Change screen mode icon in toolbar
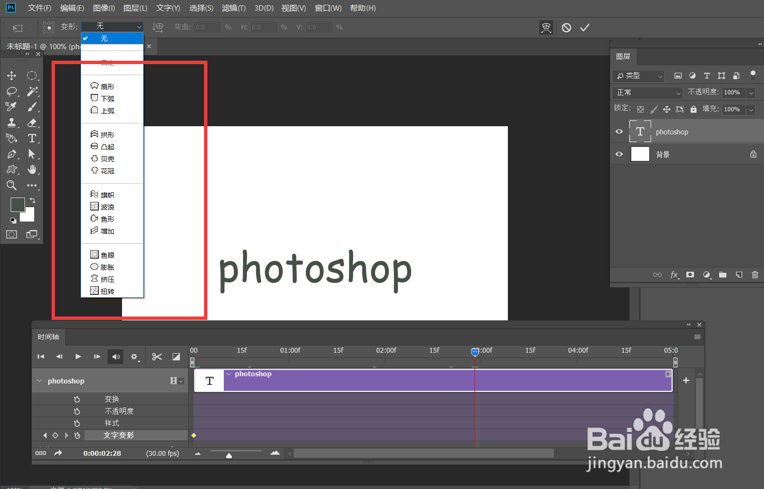 pos(32,235)
